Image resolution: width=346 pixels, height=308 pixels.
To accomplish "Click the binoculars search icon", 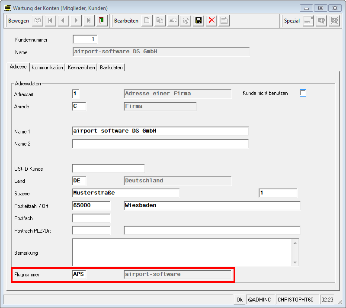I will click(38, 21).
